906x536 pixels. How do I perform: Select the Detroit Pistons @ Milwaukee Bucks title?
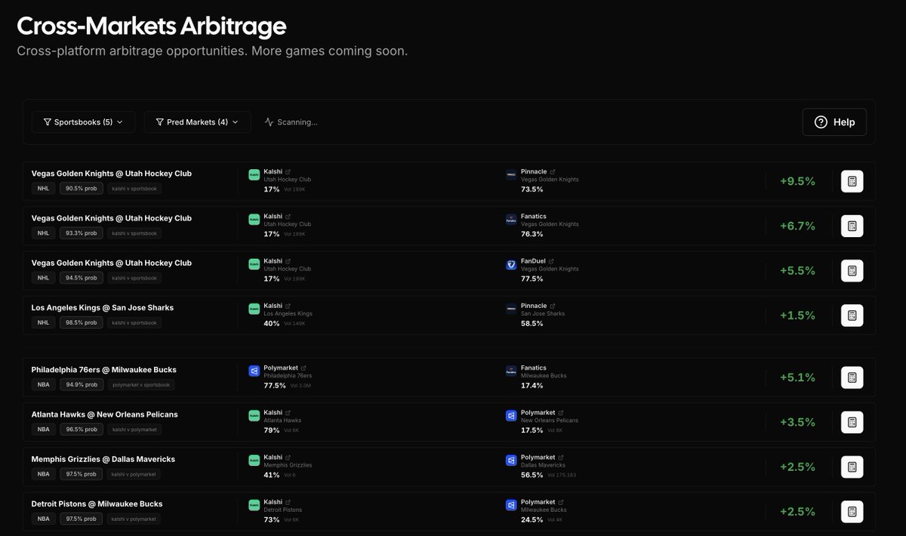(97, 504)
